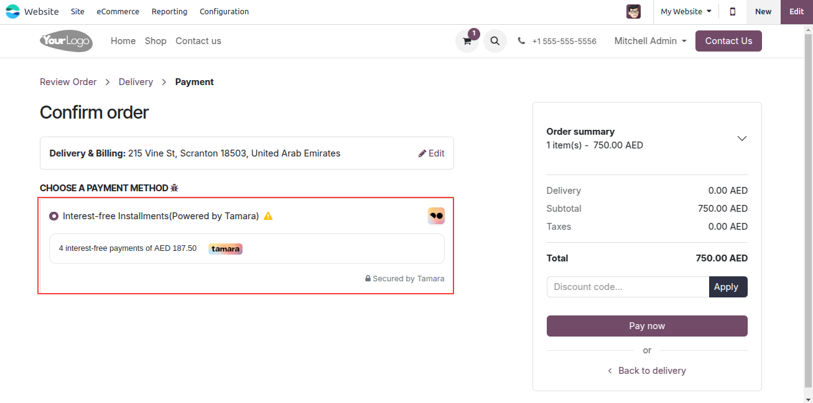The width and height of the screenshot is (813, 403).
Task: Go to the Shop page link
Action: 156,41
